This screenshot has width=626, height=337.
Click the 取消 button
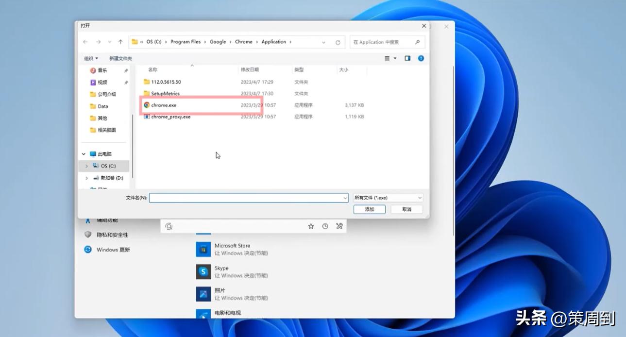click(406, 209)
